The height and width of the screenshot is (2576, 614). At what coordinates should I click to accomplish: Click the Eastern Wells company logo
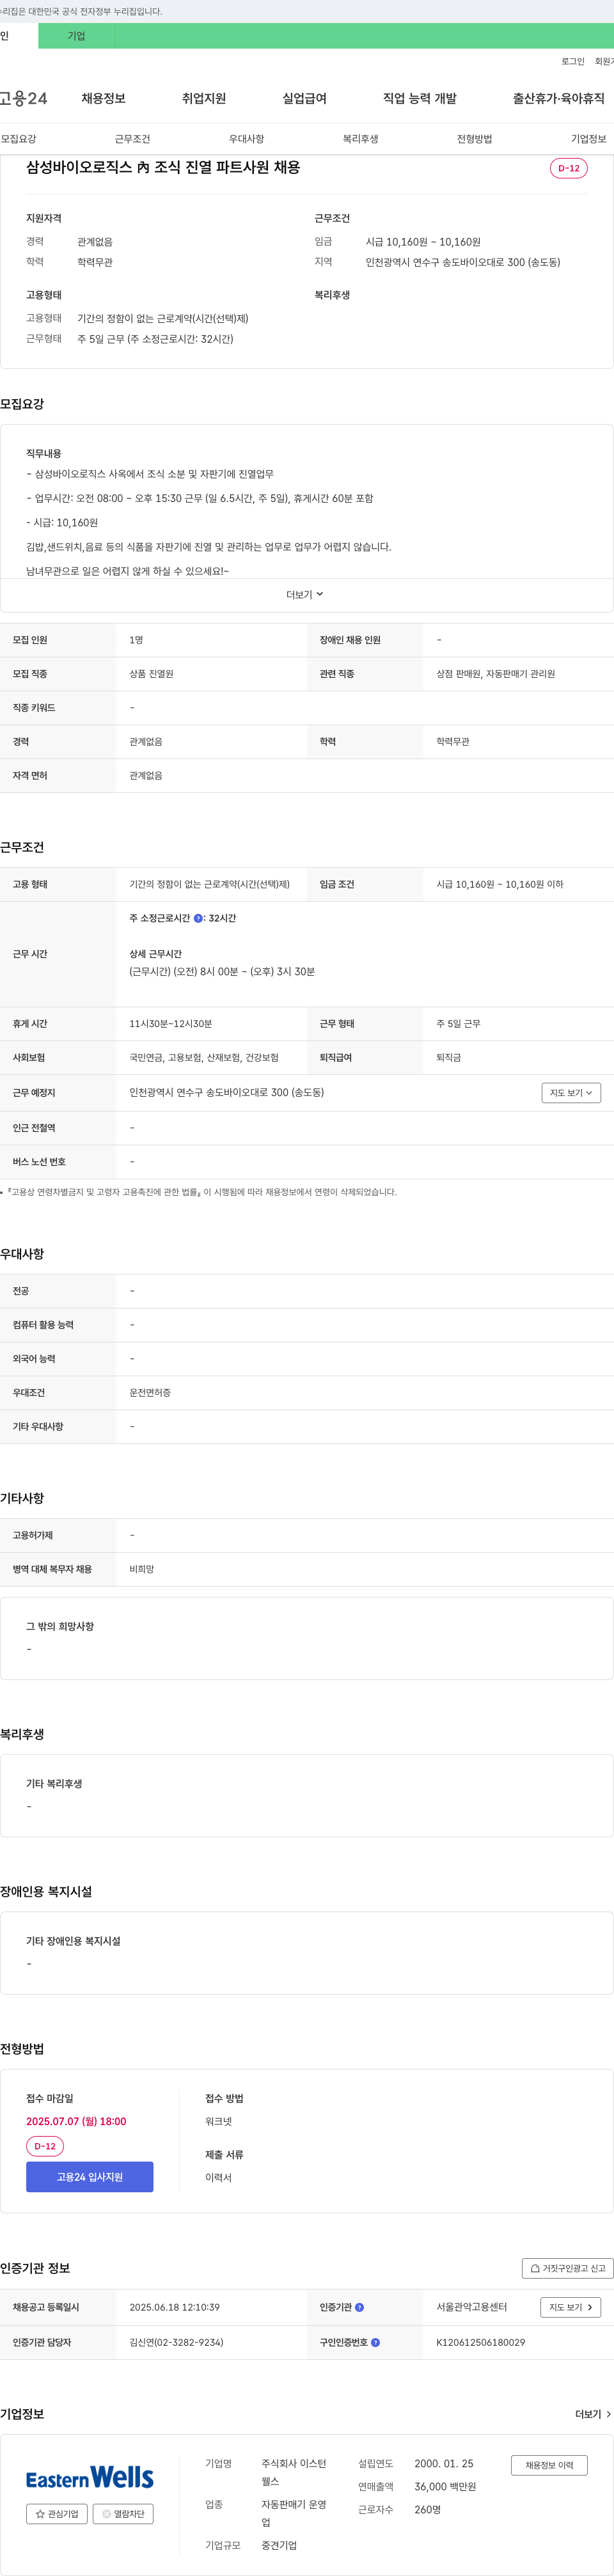click(x=90, y=2478)
